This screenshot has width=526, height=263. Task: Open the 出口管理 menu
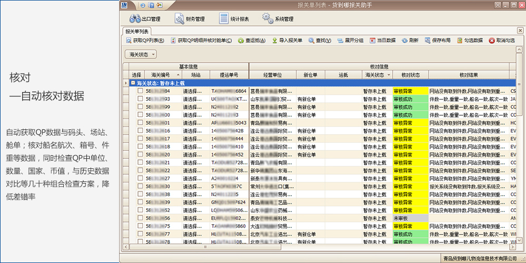click(144, 19)
